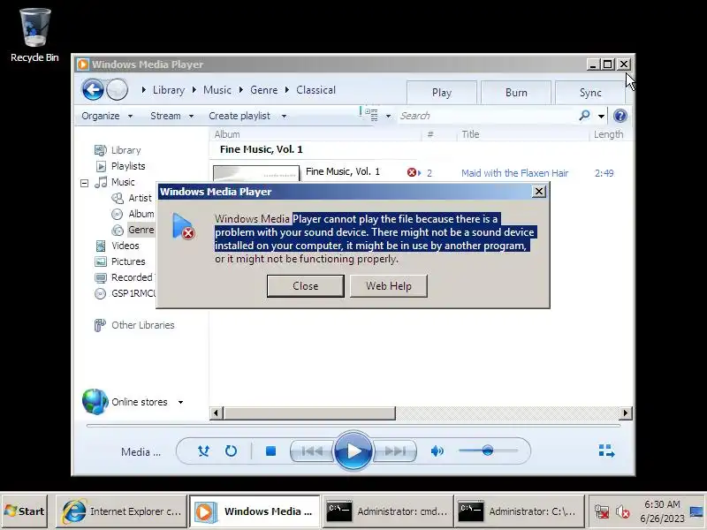The height and width of the screenshot is (530, 707).
Task: Click the taskbar clock showing 6:30 AM
Action: tap(662, 511)
